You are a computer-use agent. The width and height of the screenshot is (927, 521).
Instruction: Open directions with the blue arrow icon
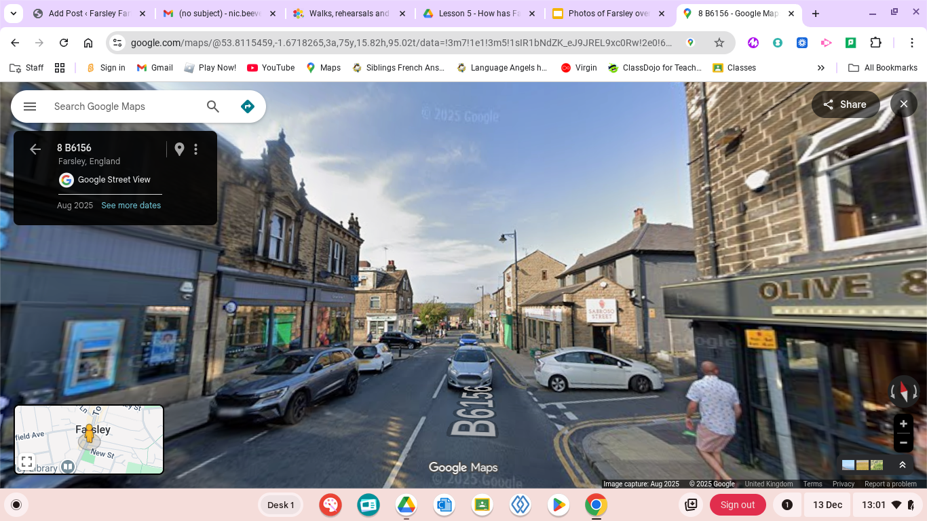[248, 107]
